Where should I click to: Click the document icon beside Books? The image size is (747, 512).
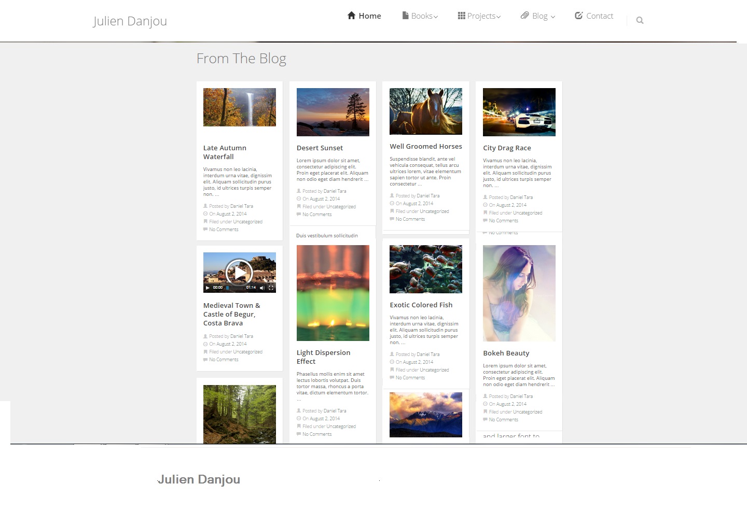coord(405,16)
